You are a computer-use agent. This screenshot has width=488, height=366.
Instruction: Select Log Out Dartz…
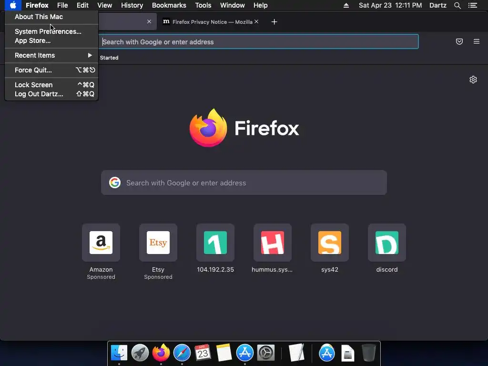[51, 94]
